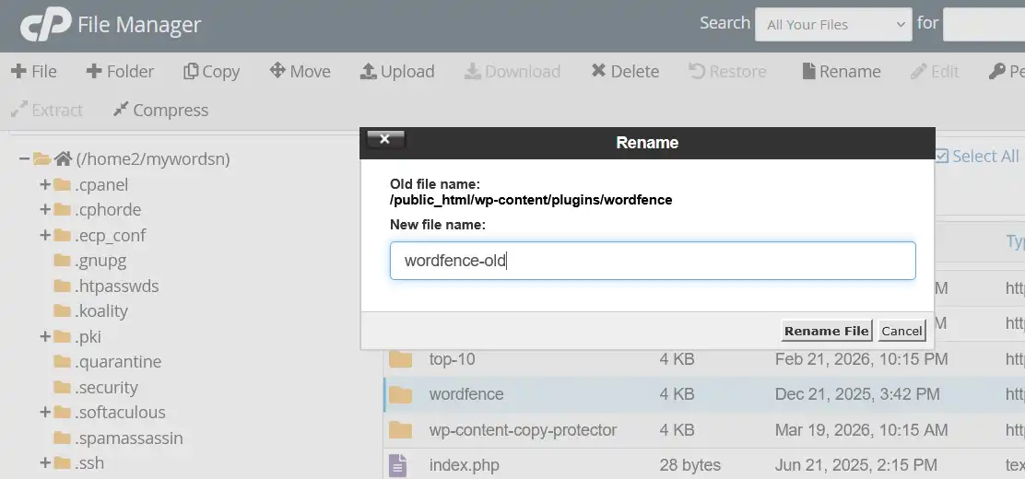
Task: Expand the .cpanel folder node
Action: pyautogui.click(x=45, y=184)
